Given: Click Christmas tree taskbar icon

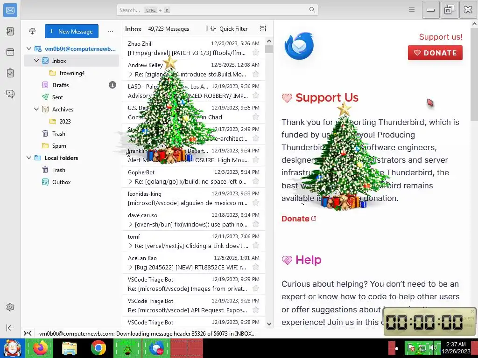Looking at the screenshot, I should [127, 348].
